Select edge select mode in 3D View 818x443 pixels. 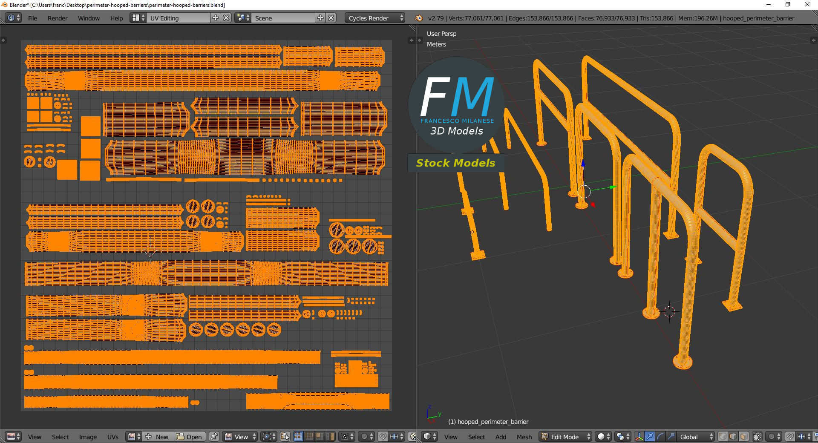[x=733, y=437]
